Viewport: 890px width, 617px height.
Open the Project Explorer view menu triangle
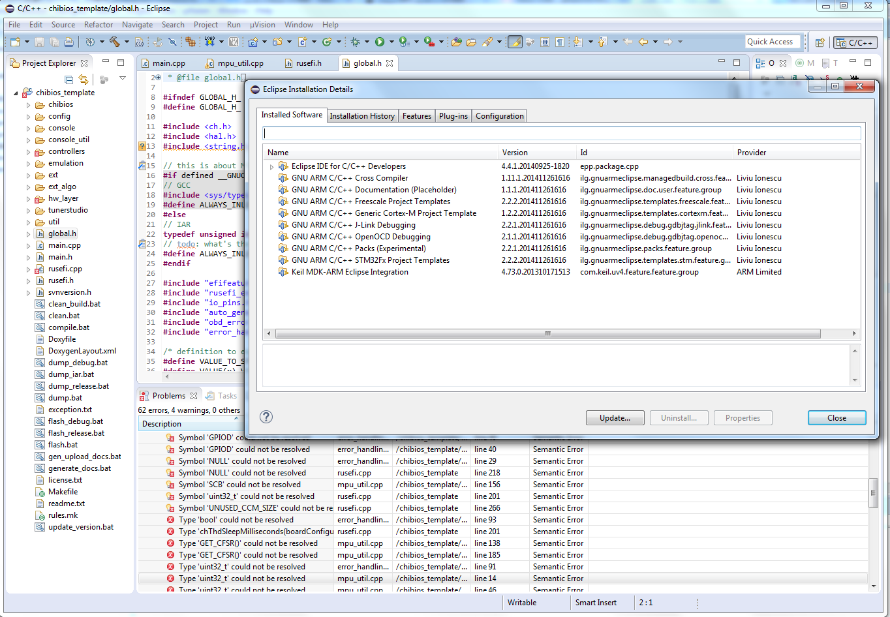tap(123, 78)
